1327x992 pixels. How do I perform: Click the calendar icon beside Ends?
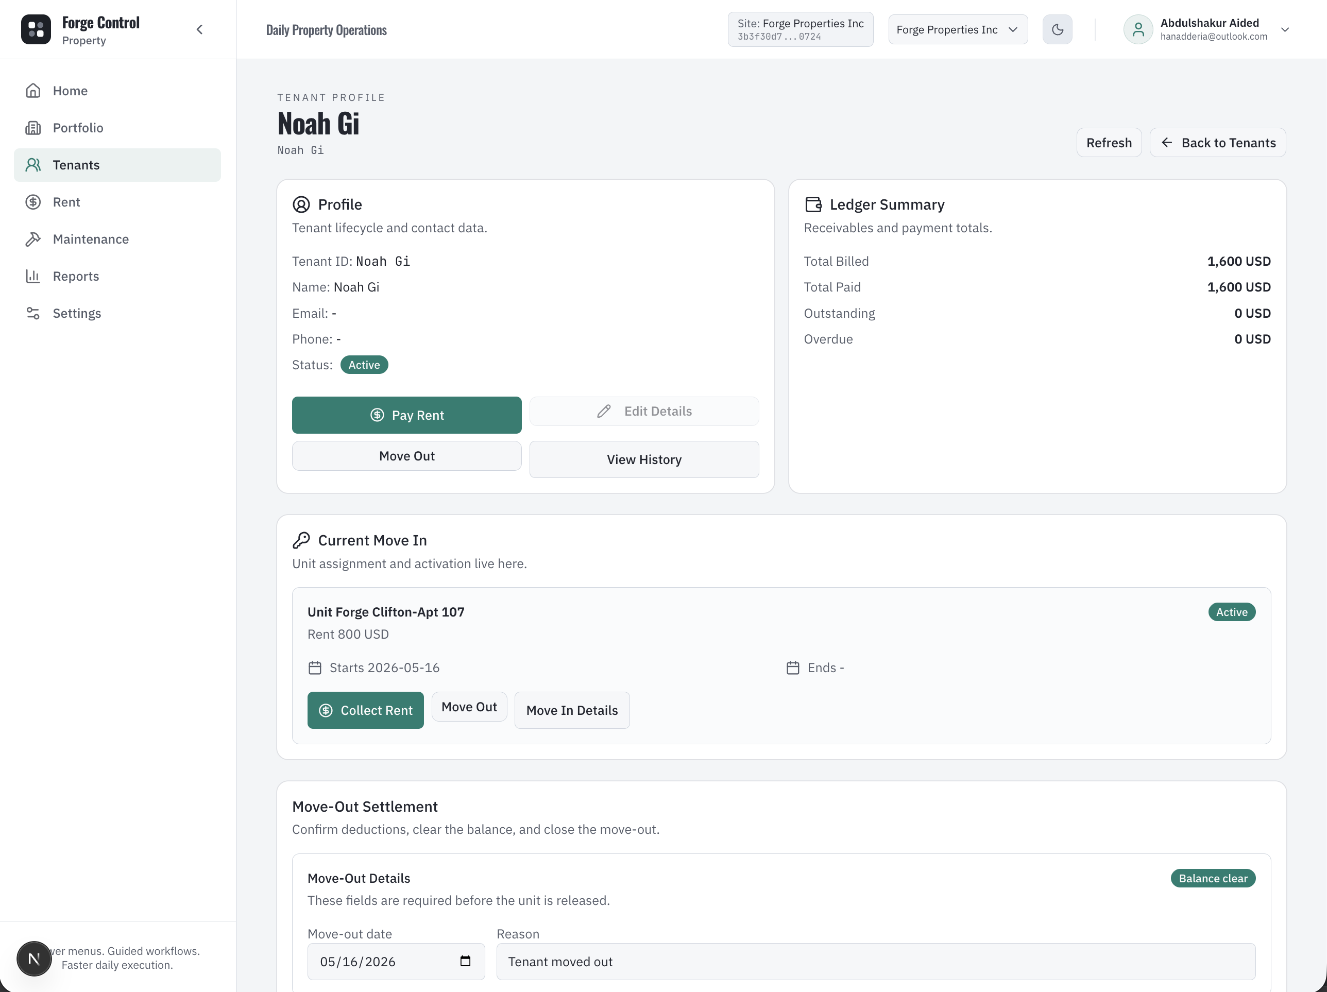tap(793, 668)
